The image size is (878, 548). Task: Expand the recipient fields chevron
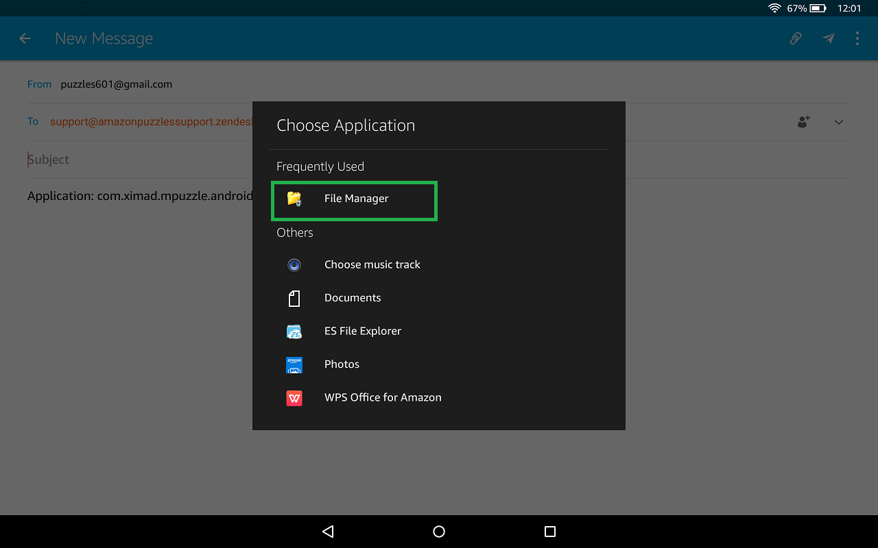838,122
